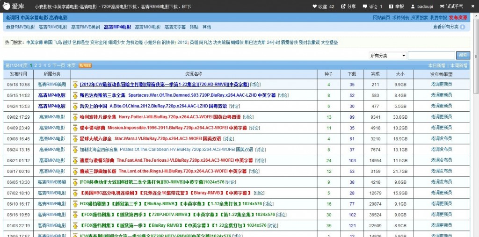
Task: Open 求种列表 link
Action: 400,18
